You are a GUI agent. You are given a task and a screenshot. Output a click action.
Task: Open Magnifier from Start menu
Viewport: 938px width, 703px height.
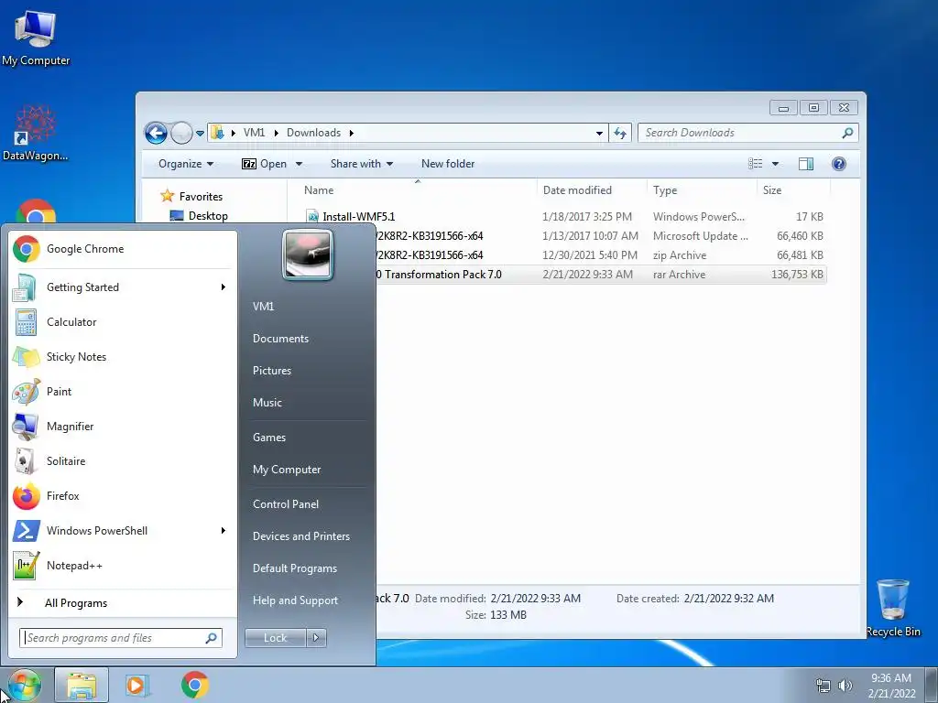[x=124, y=427]
